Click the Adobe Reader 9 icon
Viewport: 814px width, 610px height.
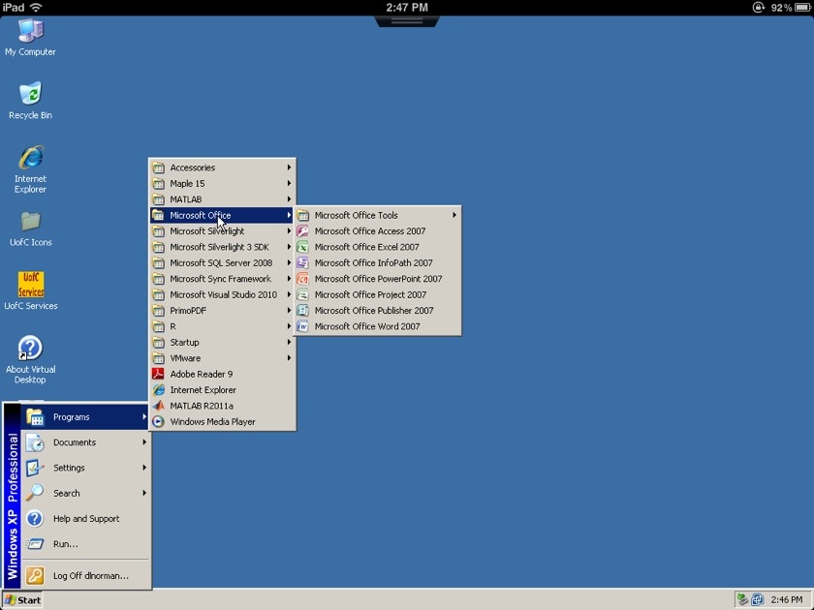[x=159, y=374]
